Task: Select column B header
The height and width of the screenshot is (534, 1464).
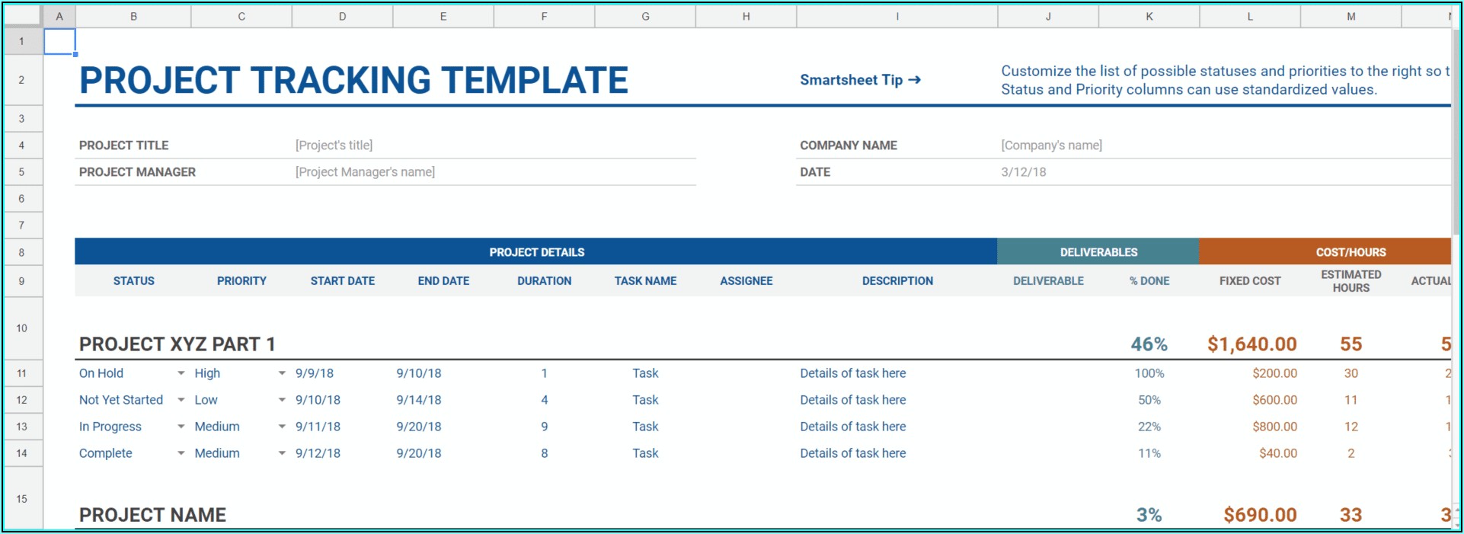Action: (133, 16)
